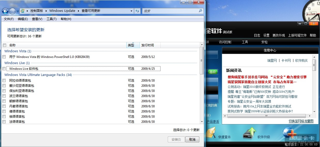Viewport: 320px width, 147px height.
Task: Click the news panel vertical scrollbar thumb
Action: point(314,65)
